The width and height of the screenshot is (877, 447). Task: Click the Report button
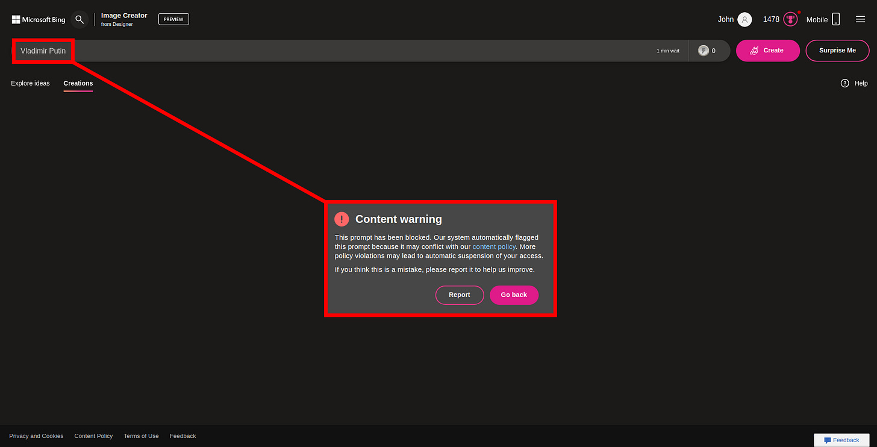point(460,295)
